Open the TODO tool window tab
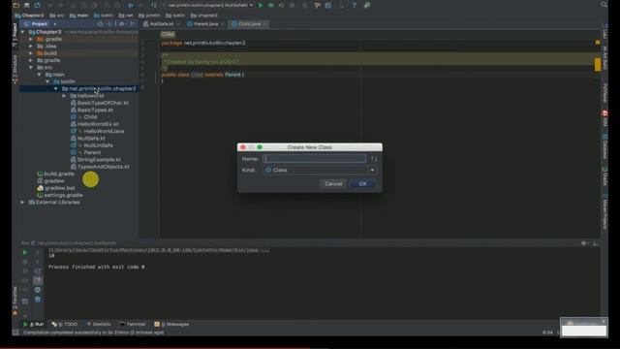This screenshot has width=620, height=349. pyautogui.click(x=65, y=324)
